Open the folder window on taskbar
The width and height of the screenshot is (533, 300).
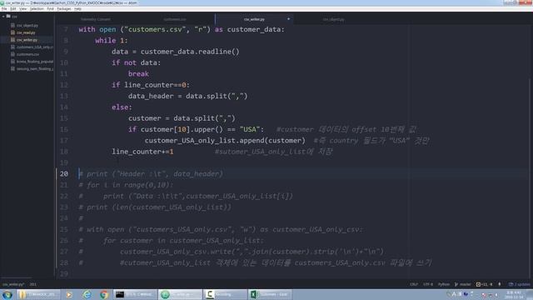pyautogui.click(x=38, y=294)
